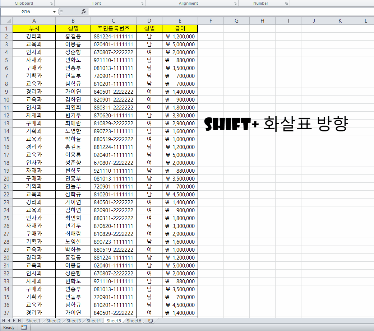Screen dimensions: 374x331
Task: Select cell 연놀부 in row 7
Action: tap(73, 76)
